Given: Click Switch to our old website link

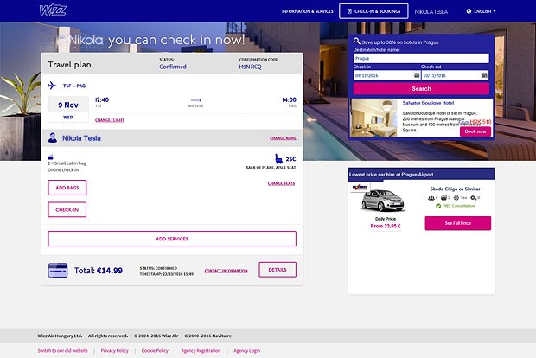Looking at the screenshot, I should 62,351.
